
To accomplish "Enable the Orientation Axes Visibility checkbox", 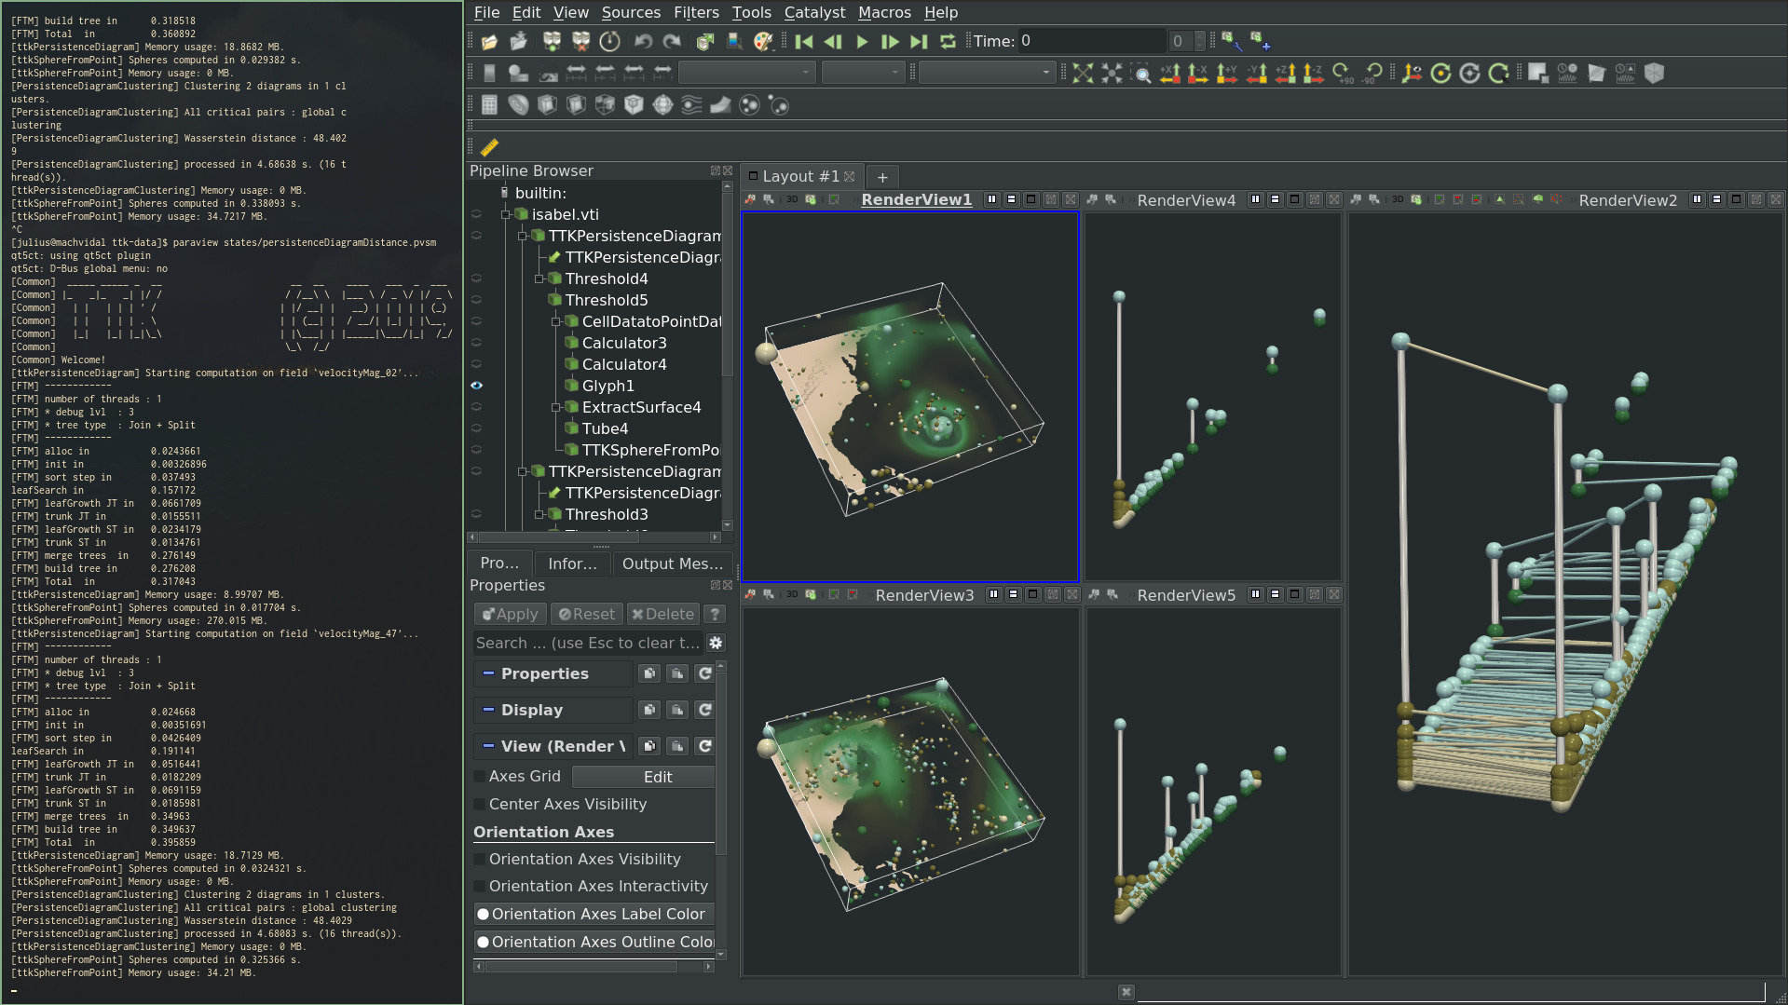I will pos(480,859).
